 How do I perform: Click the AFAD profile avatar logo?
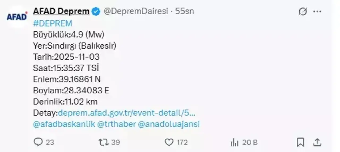17,17
